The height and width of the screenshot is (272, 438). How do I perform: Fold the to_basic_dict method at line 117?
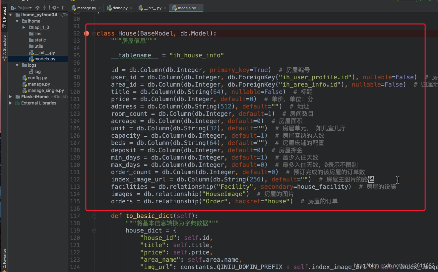94,216
